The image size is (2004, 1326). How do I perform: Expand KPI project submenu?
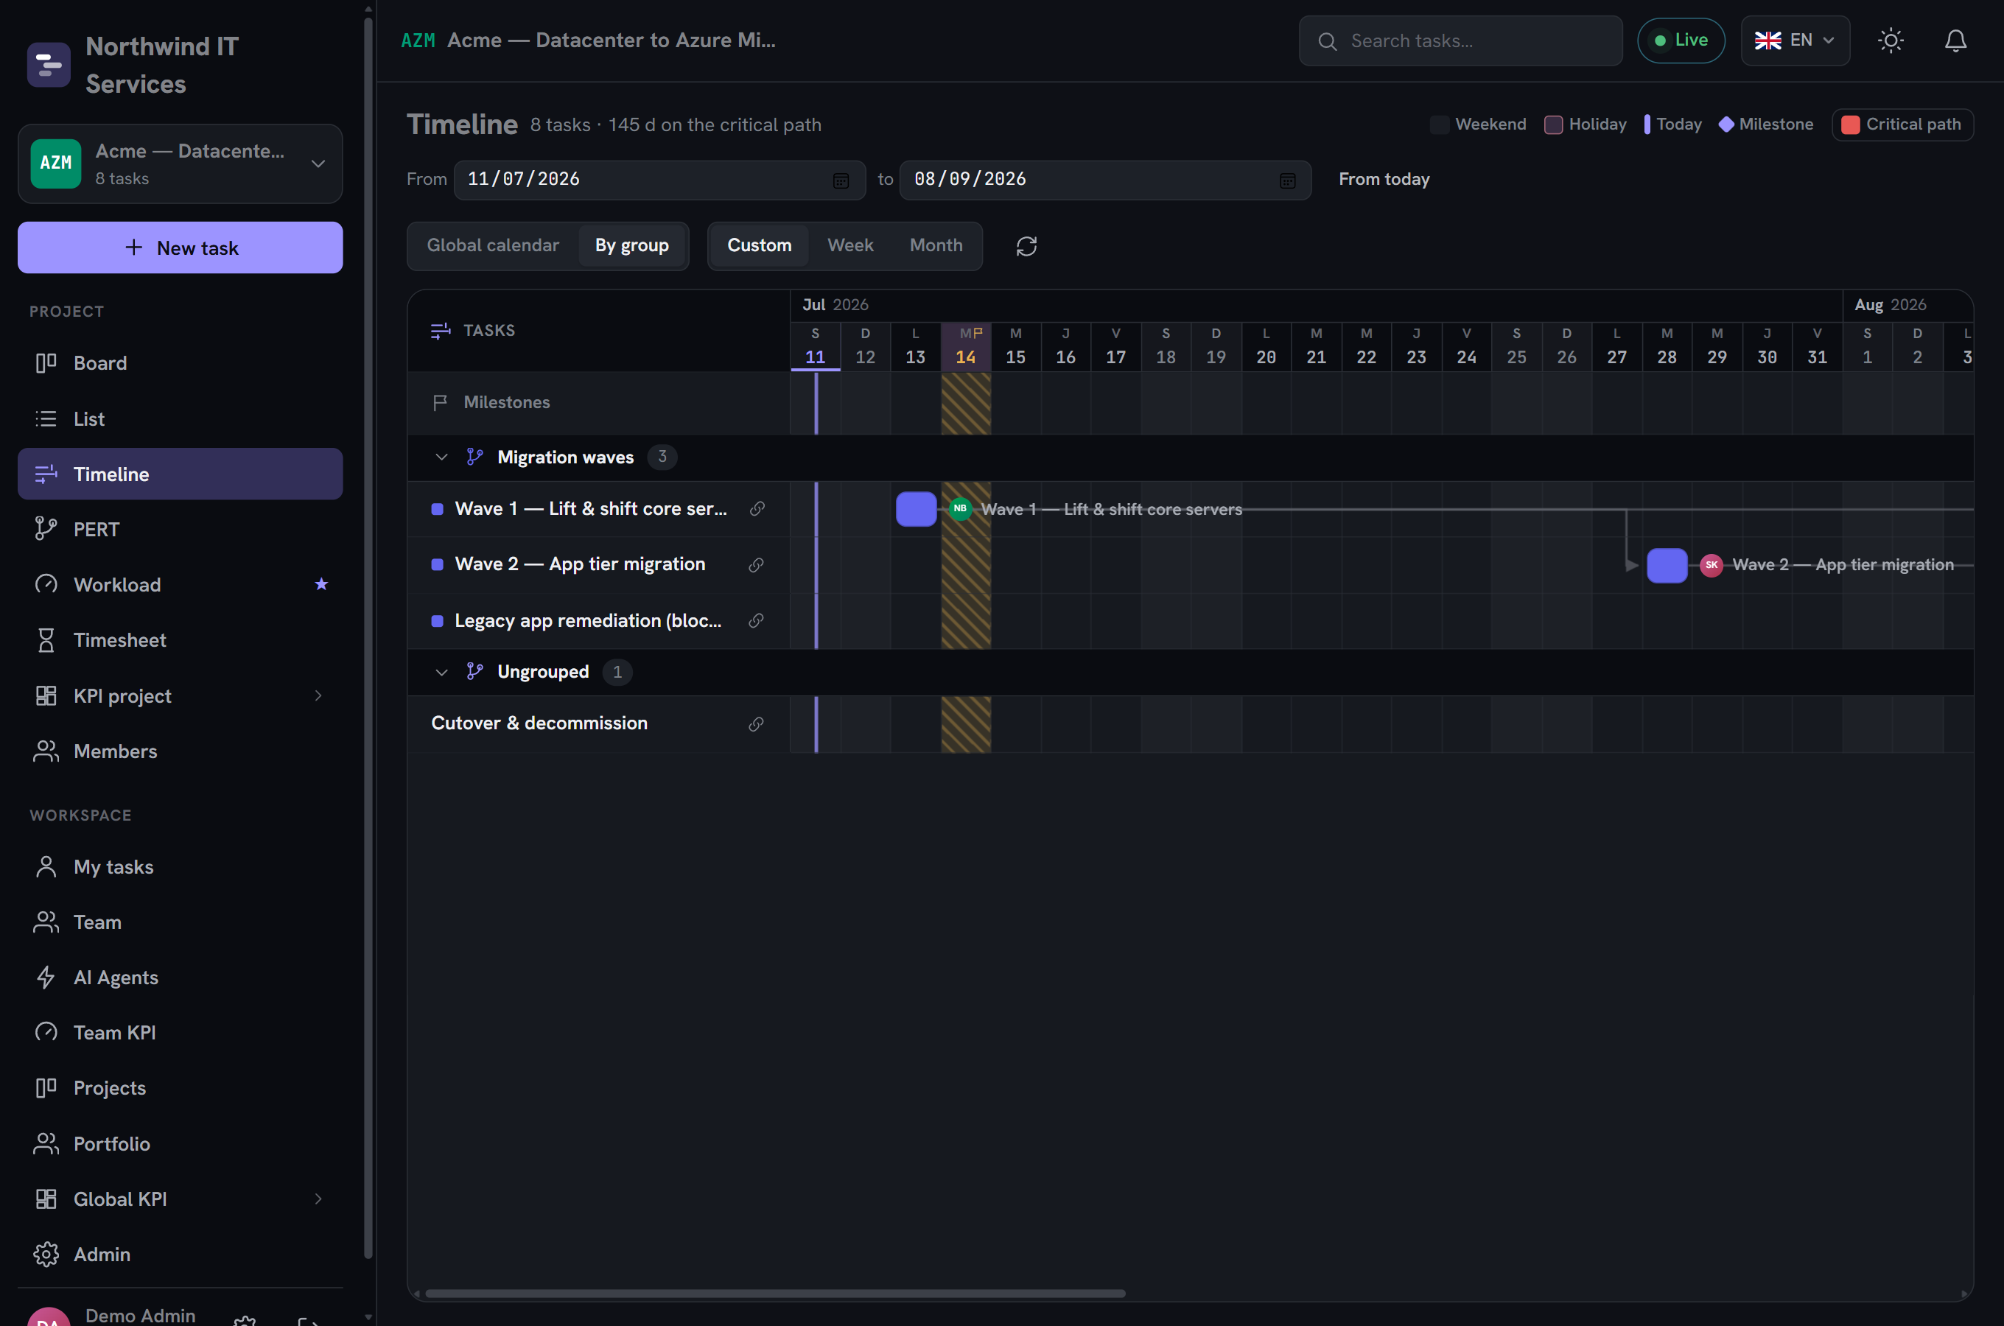coord(318,695)
